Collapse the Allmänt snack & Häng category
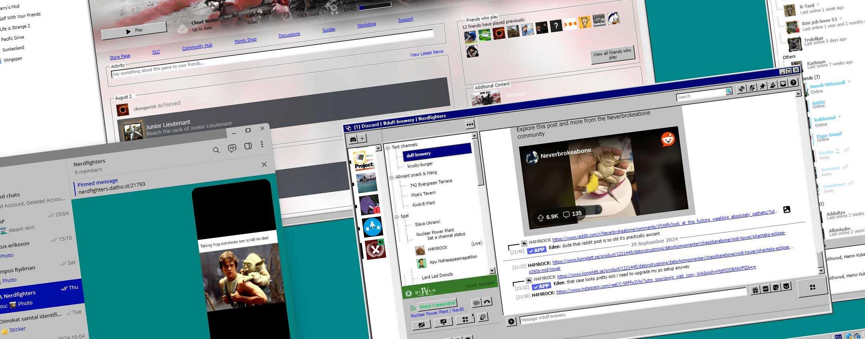 click(x=392, y=177)
